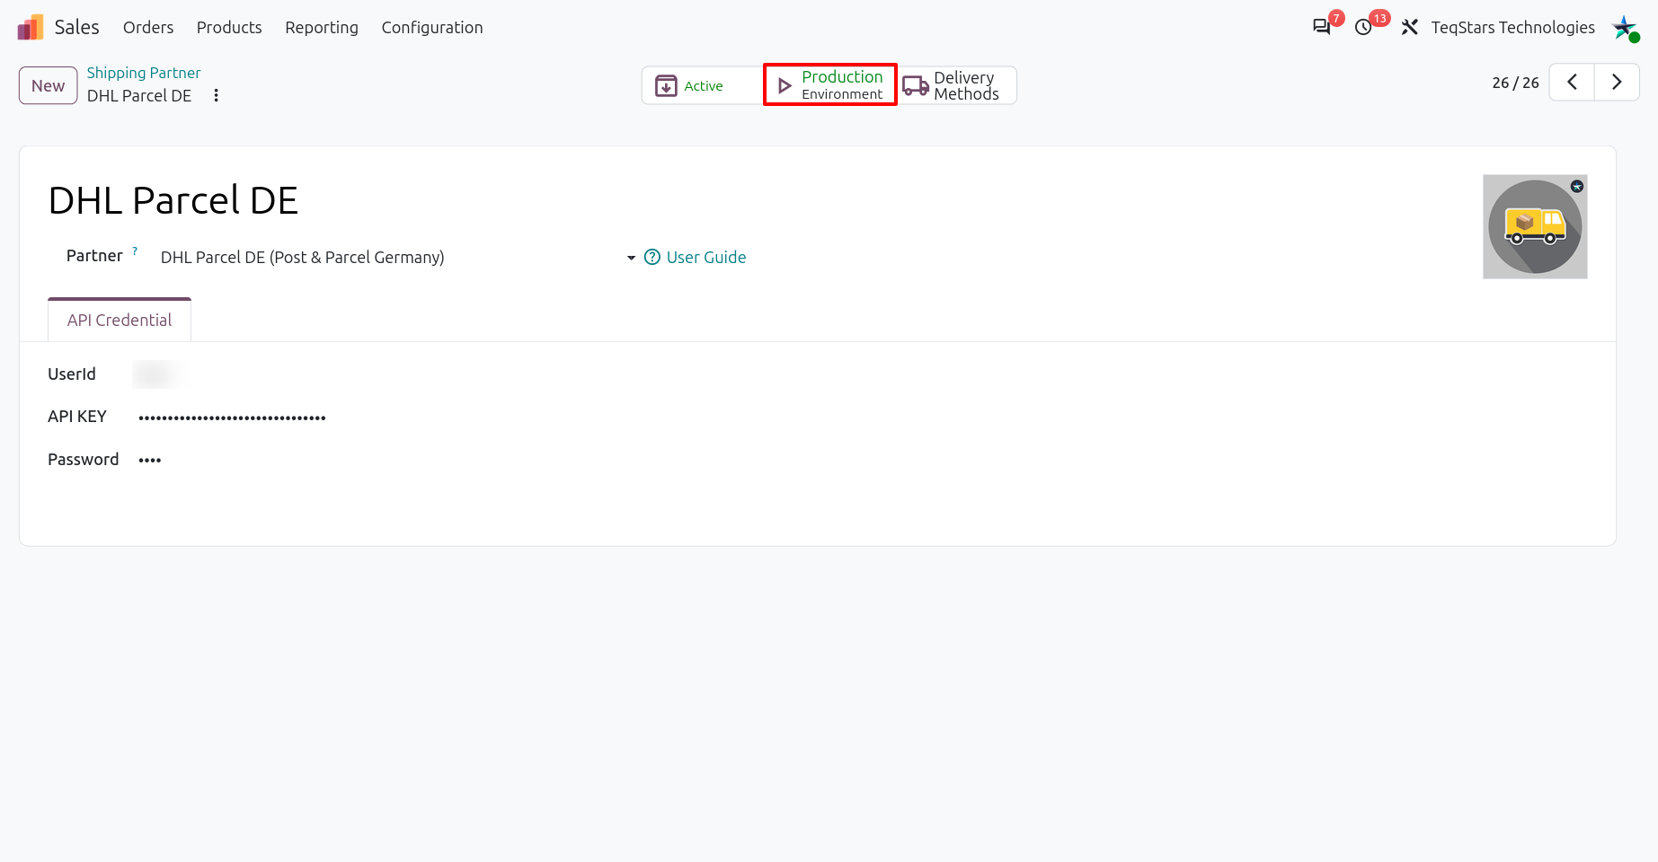Go back to Shipping Partner breadcrumb
This screenshot has height=862, width=1658.
[144, 73]
